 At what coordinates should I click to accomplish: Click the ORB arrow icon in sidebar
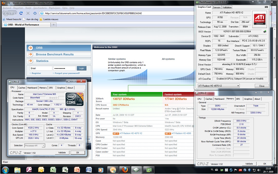pyautogui.click(x=31, y=48)
